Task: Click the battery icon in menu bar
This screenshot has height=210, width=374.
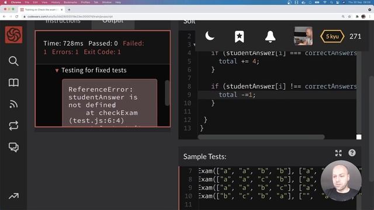Action: (317, 2)
